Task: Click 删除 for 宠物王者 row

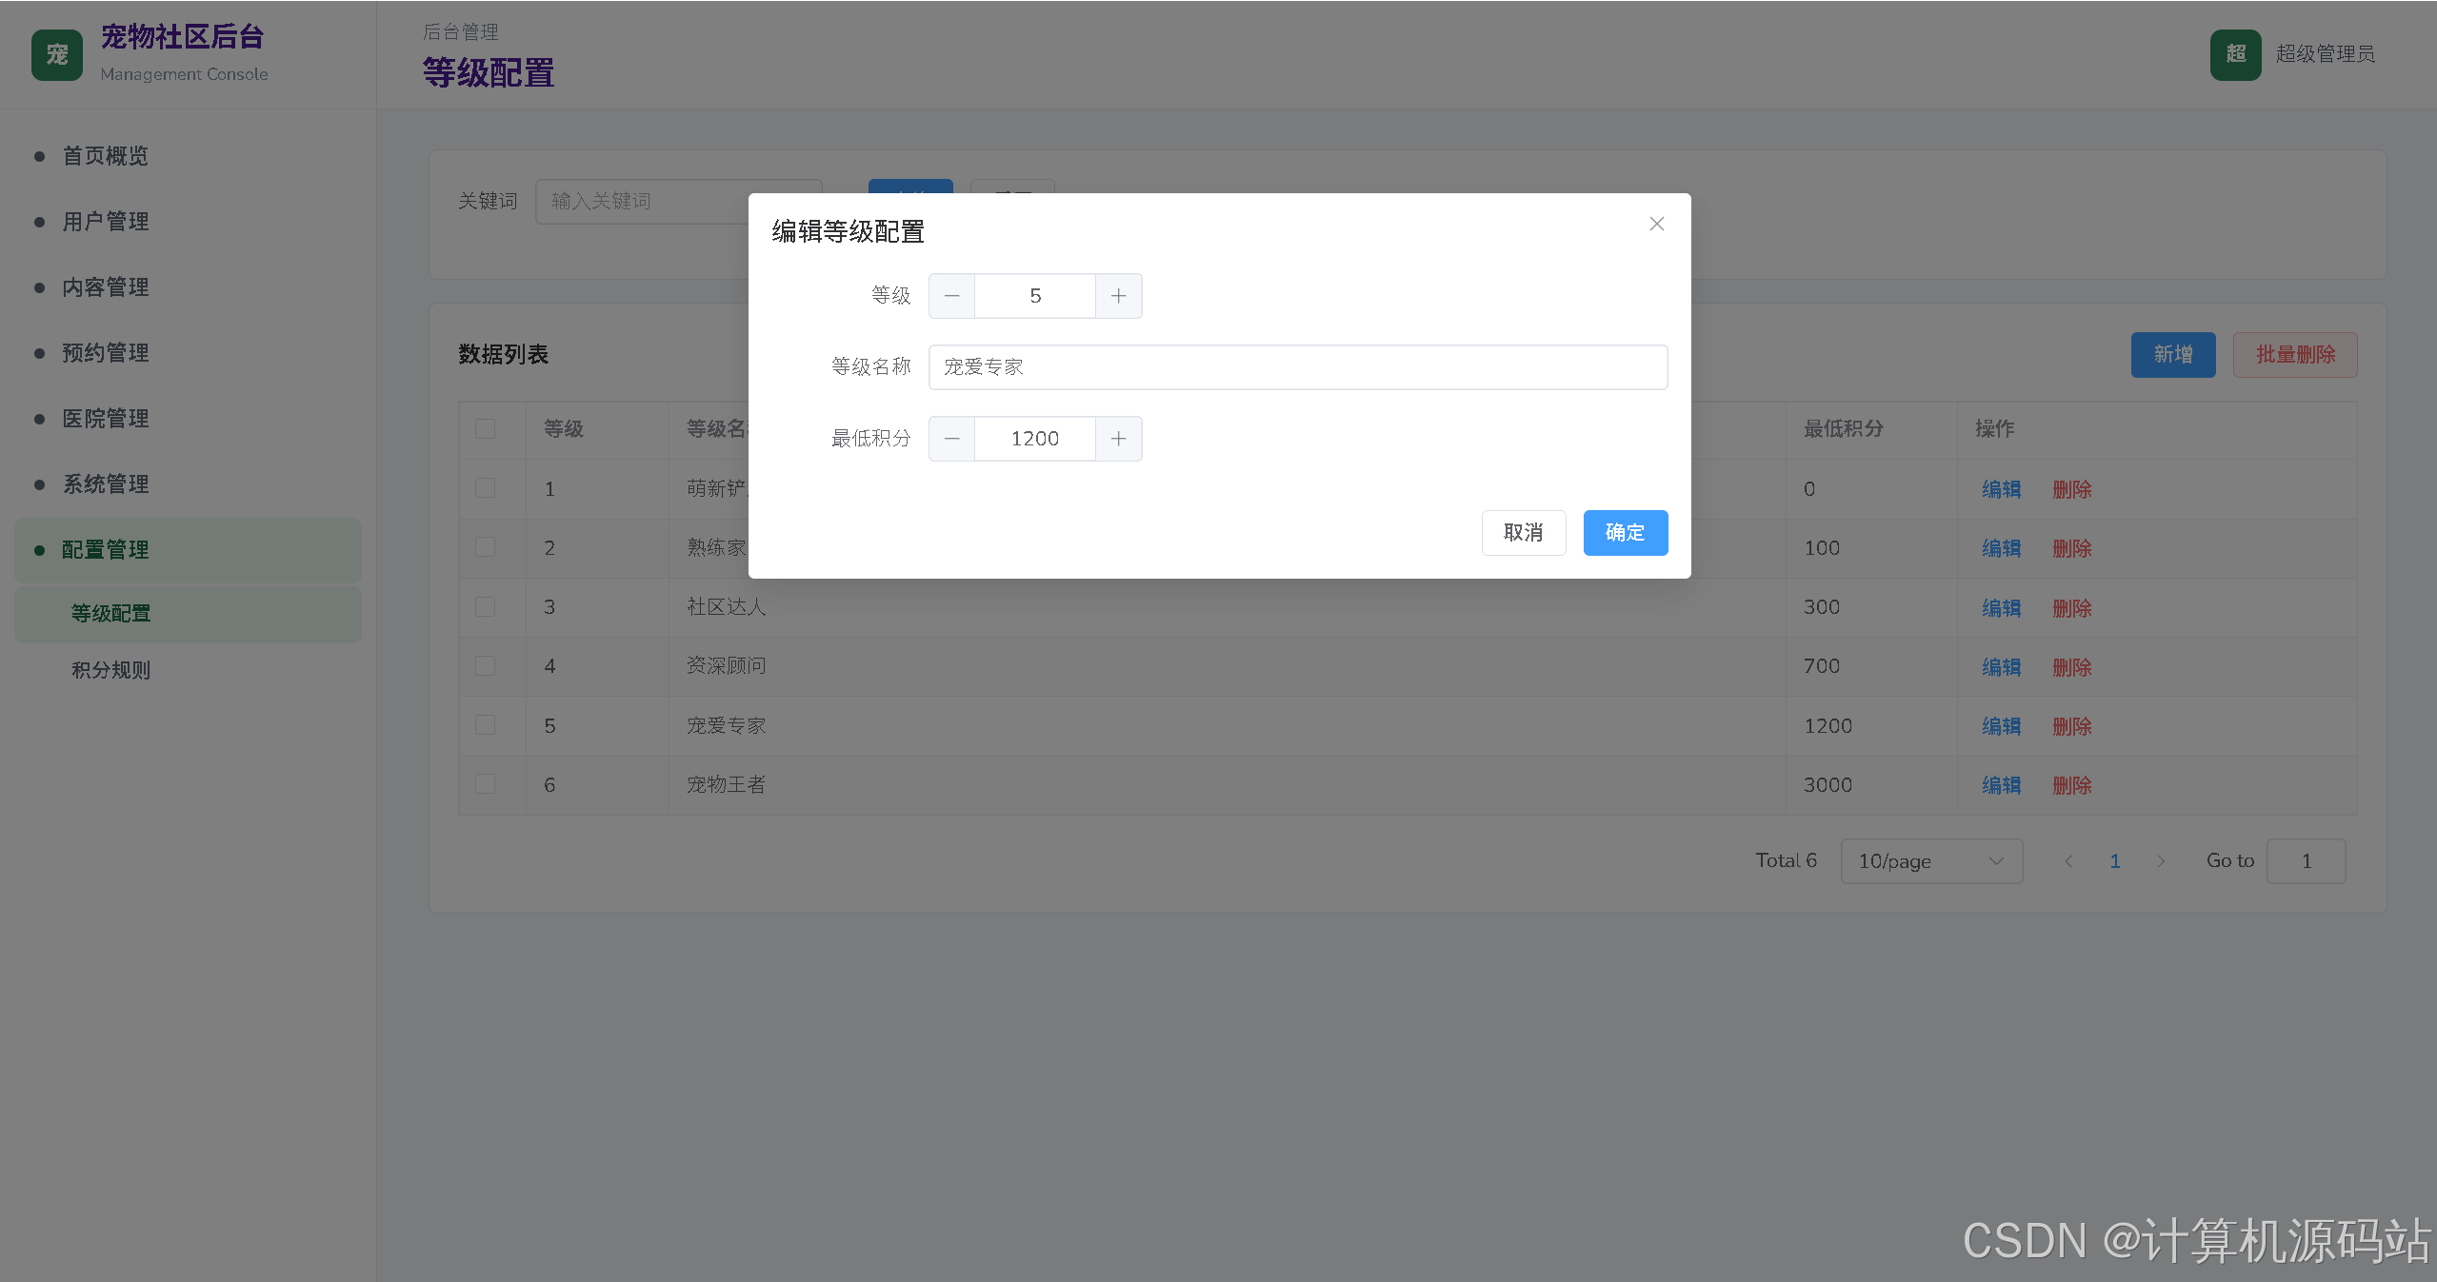Action: [x=2071, y=785]
